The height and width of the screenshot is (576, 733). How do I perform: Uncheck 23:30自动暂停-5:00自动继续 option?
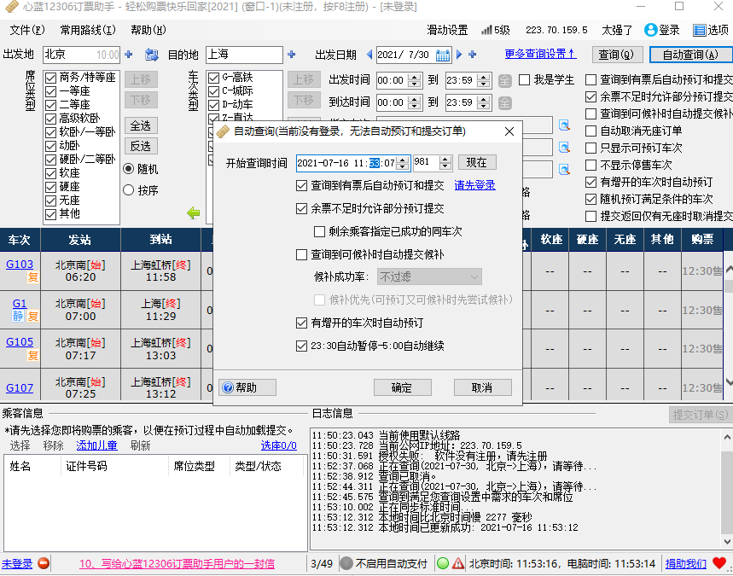coord(301,346)
